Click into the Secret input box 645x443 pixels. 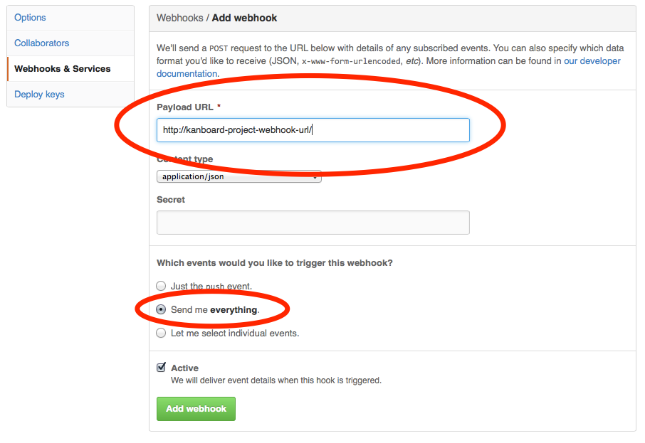click(x=313, y=223)
